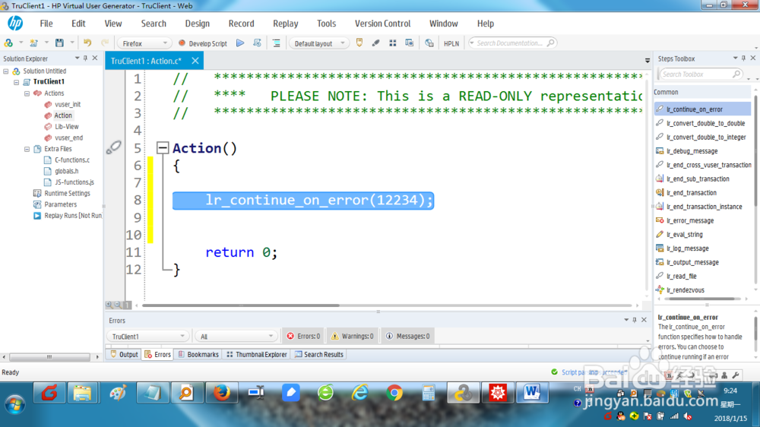Collapse the TruClient1 tree node

(x=17, y=82)
